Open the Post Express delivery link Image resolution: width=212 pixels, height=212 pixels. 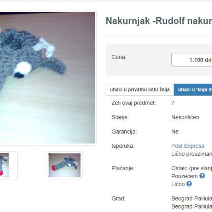click(x=188, y=146)
